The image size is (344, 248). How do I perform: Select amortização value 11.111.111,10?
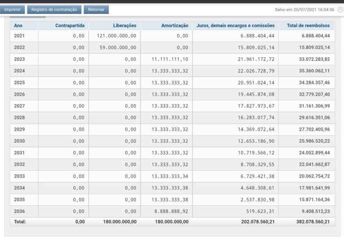tap(170, 59)
